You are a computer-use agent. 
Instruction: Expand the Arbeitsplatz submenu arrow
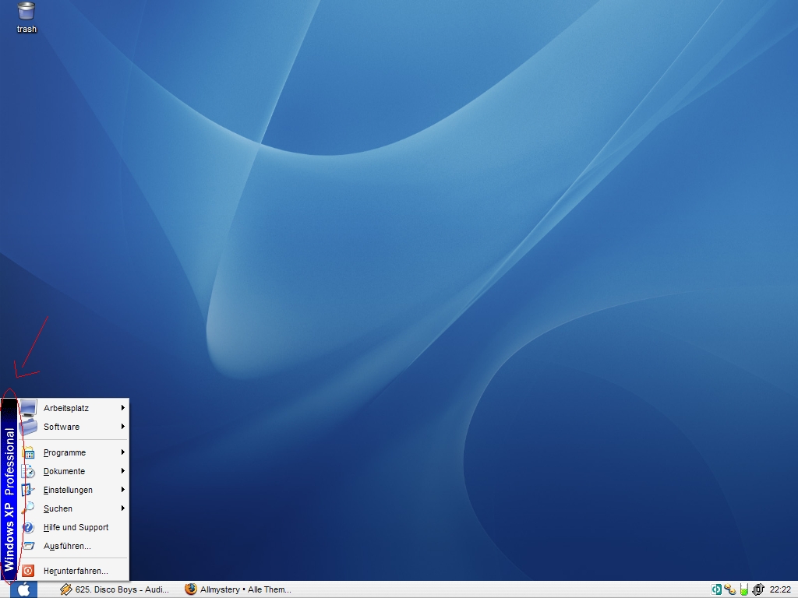click(123, 408)
